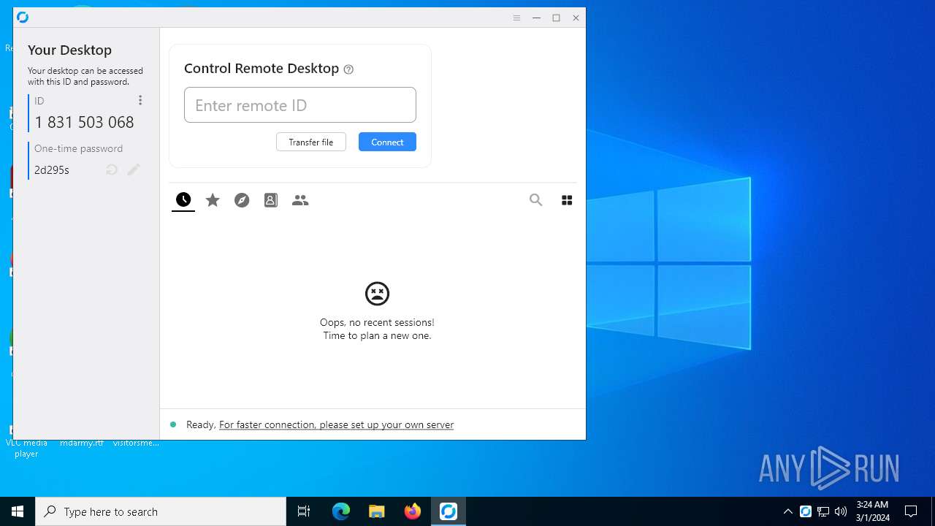
Task: Select the visitorsme... desktop file
Action: (136, 443)
